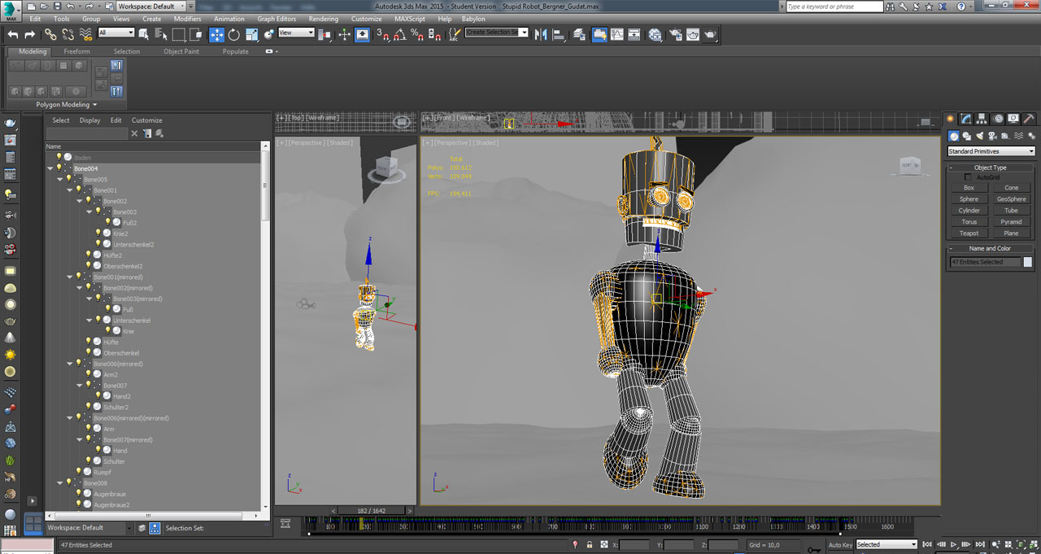Viewport: 1041px width, 554px height.
Task: Click the GeoSphere primitive button
Action: click(x=1011, y=199)
